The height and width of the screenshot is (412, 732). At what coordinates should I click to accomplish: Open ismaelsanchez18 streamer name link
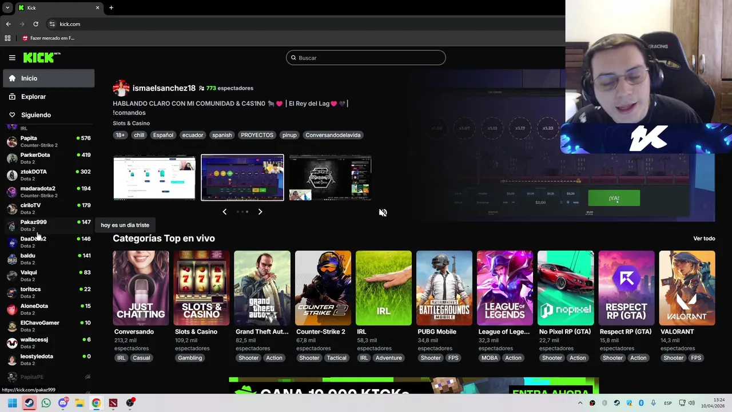click(164, 88)
